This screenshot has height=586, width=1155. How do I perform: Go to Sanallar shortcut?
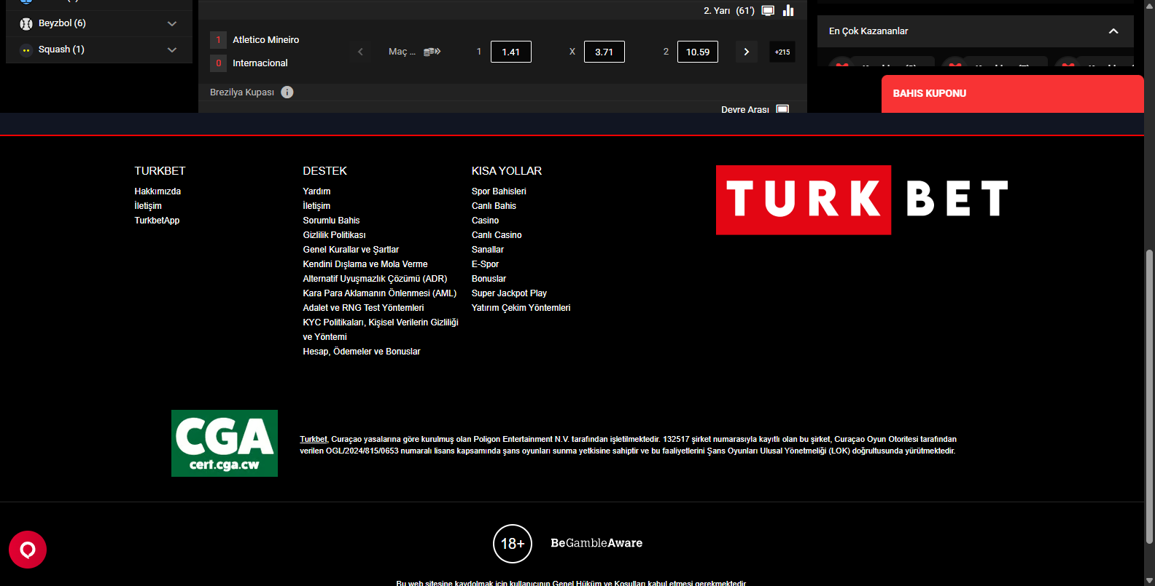pos(488,250)
